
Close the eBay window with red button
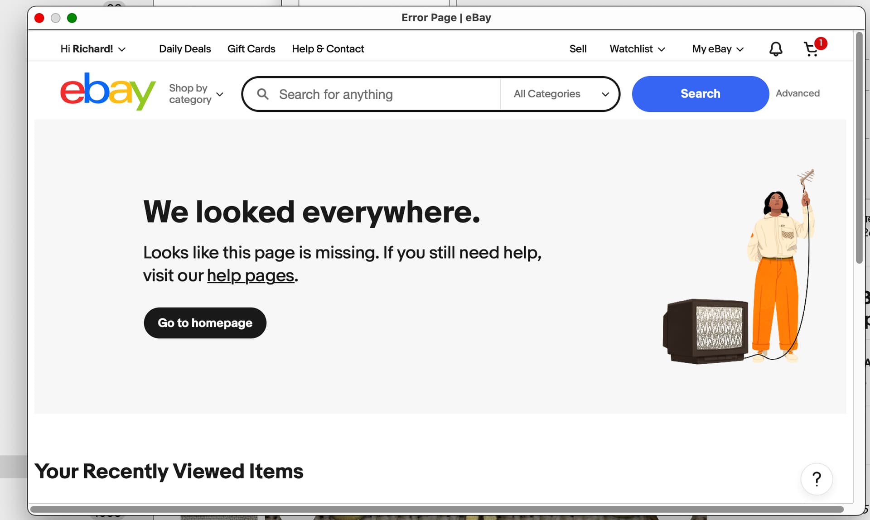[39, 18]
